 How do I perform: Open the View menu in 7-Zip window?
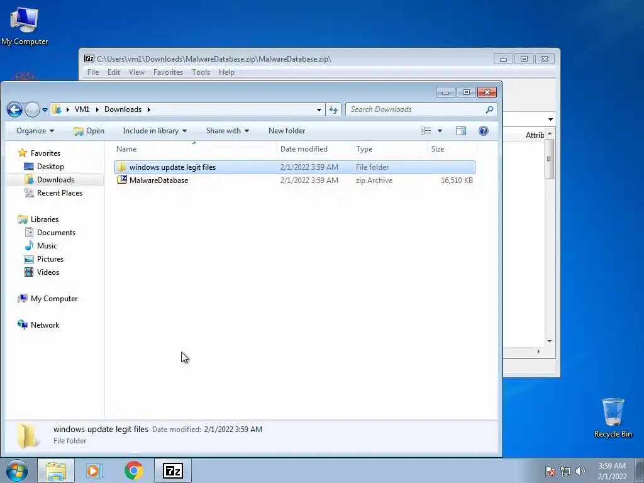pyautogui.click(x=136, y=72)
